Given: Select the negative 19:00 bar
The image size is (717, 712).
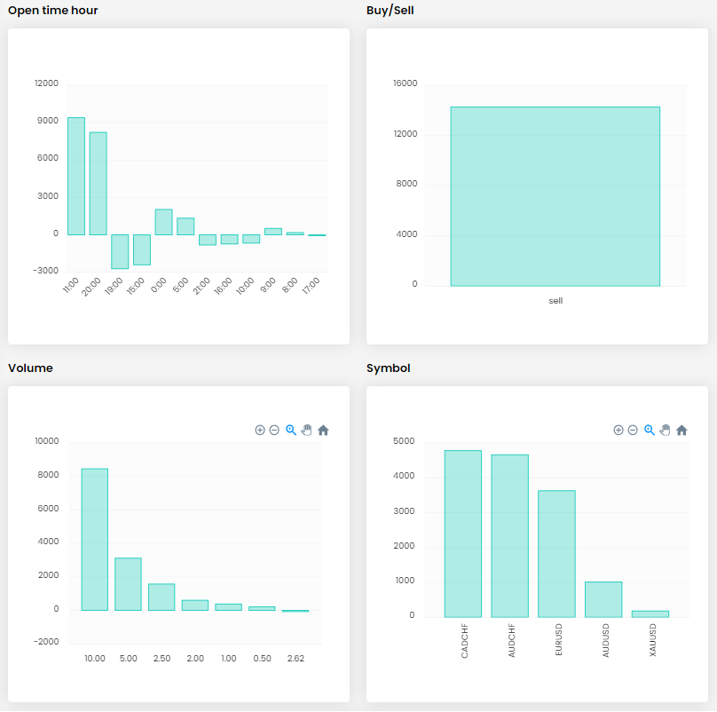Looking at the screenshot, I should (120, 251).
